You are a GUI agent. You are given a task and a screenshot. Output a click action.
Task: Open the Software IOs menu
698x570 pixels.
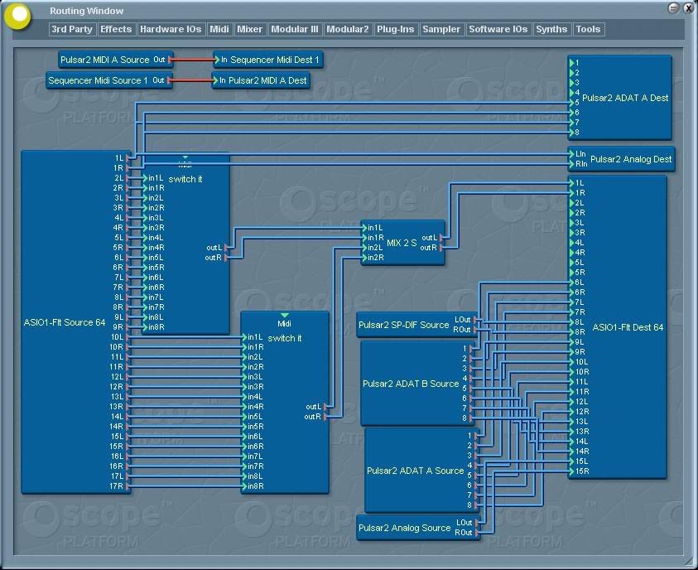coord(498,29)
